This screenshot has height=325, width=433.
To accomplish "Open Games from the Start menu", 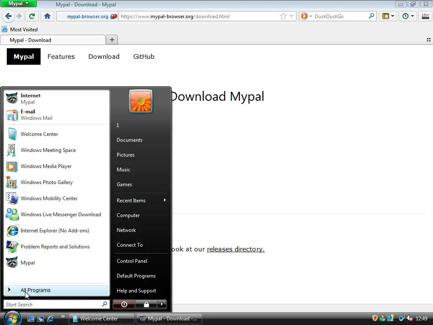I will point(141,185).
